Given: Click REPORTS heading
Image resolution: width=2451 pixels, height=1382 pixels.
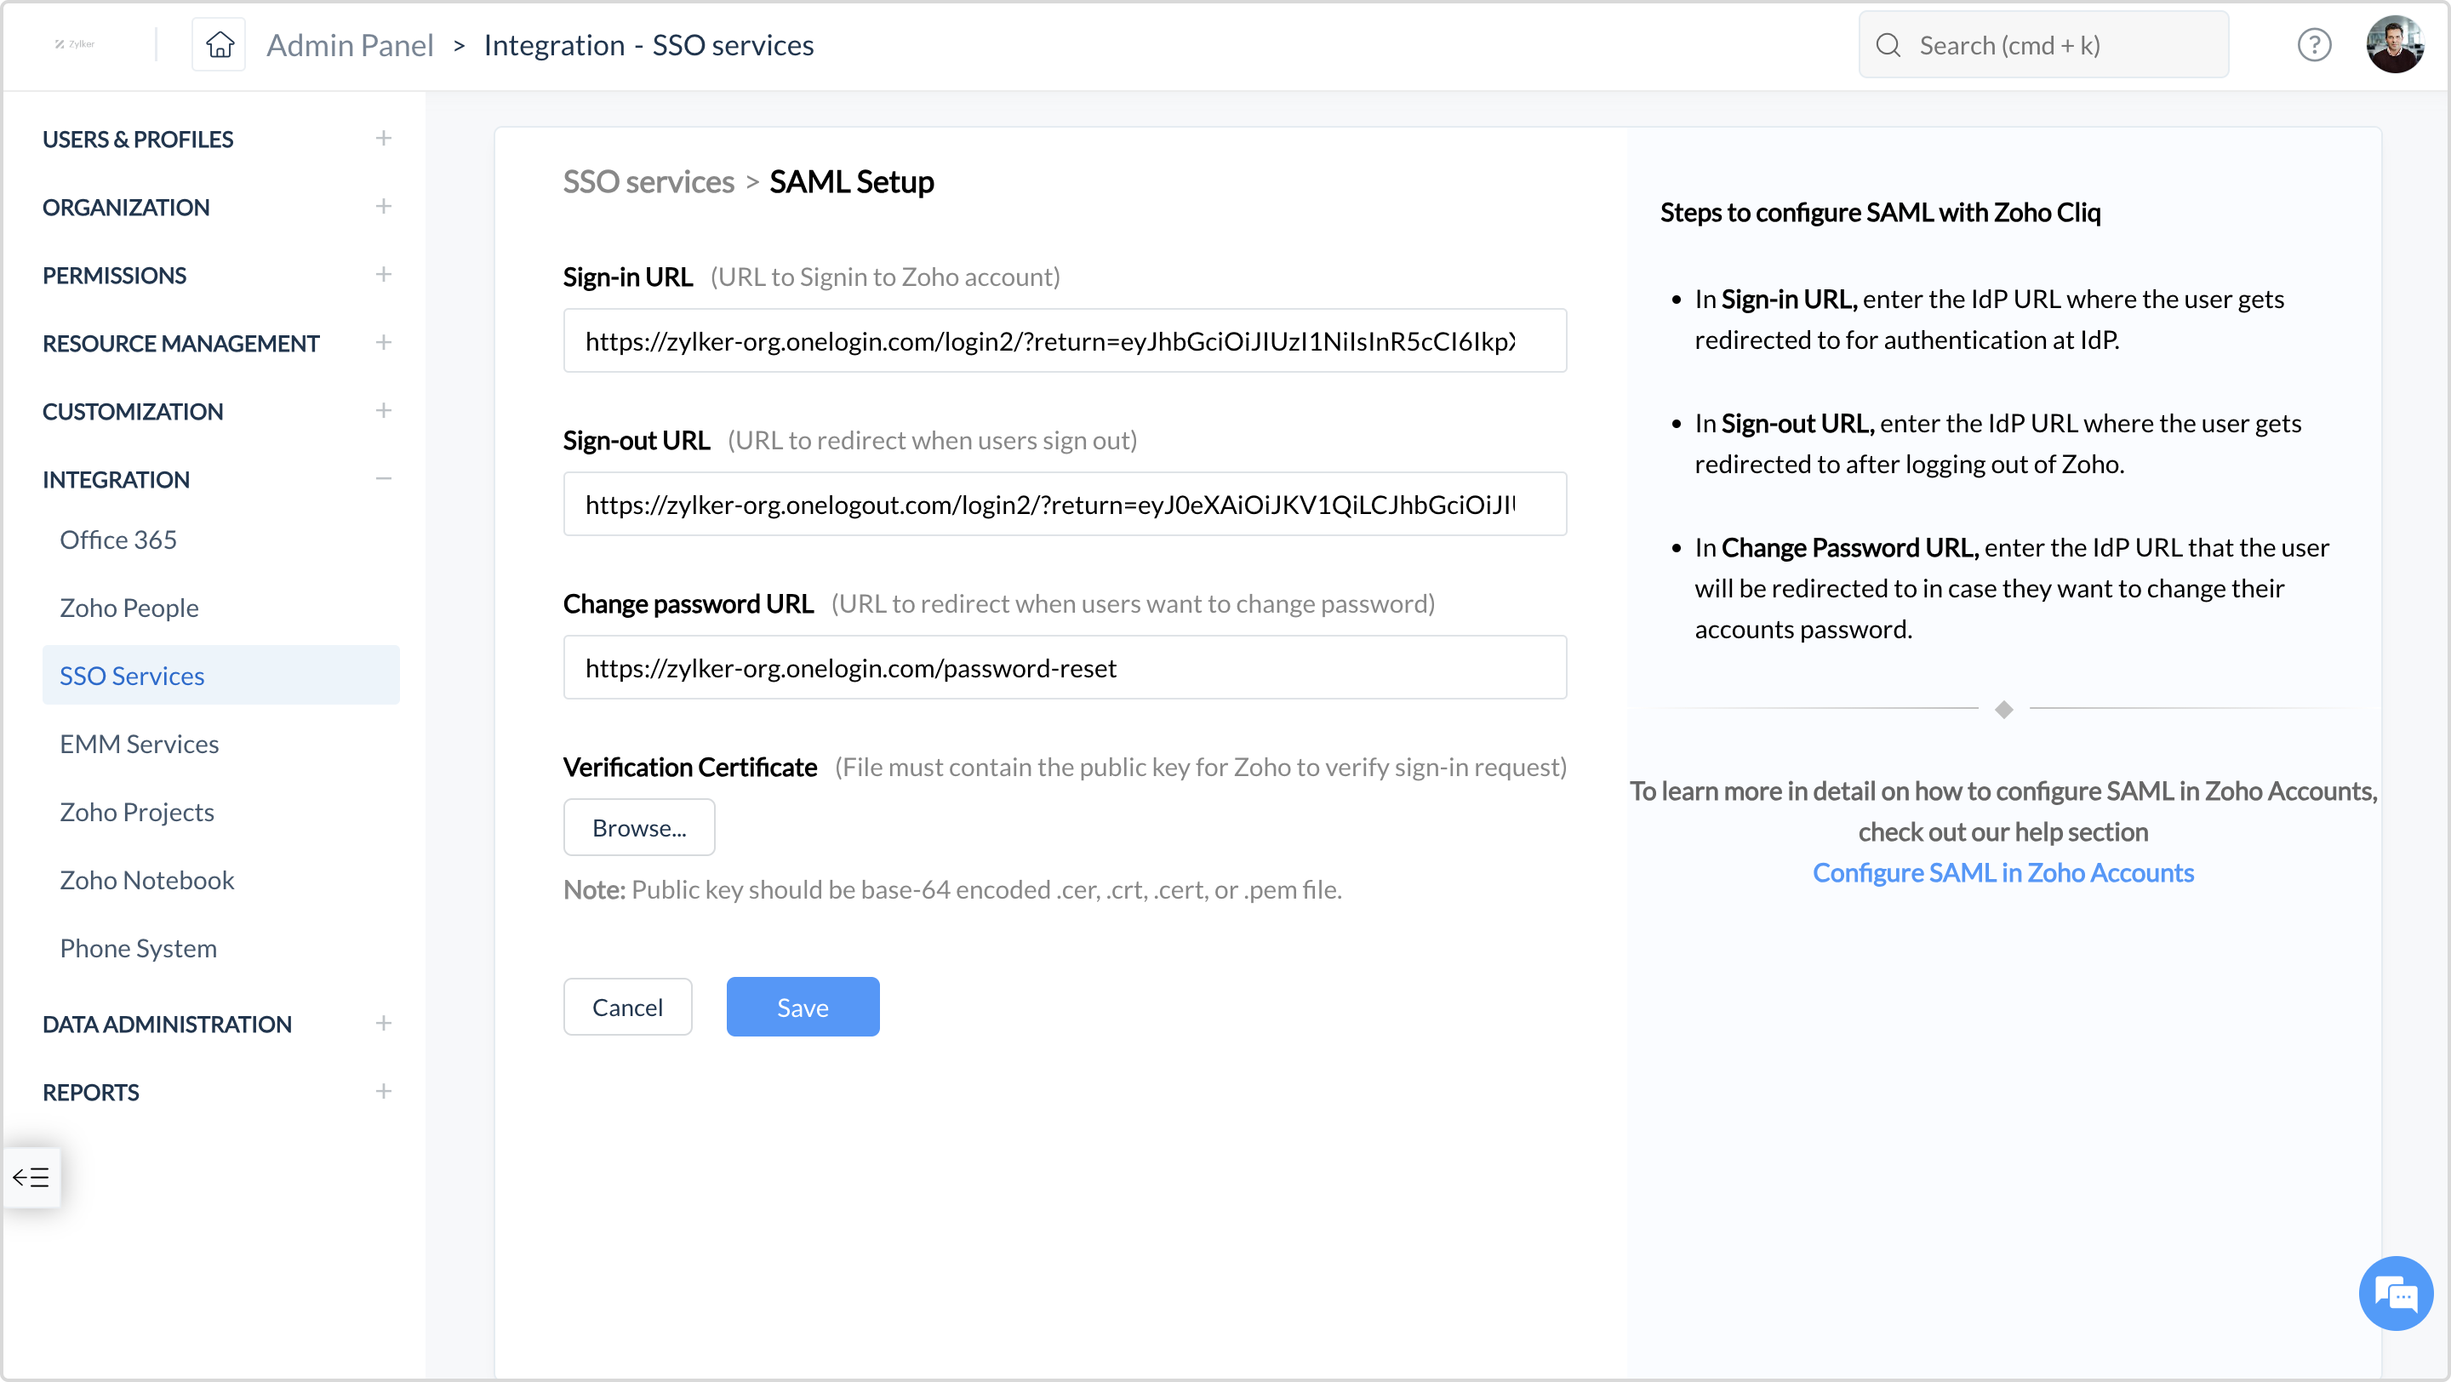Looking at the screenshot, I should coord(90,1092).
